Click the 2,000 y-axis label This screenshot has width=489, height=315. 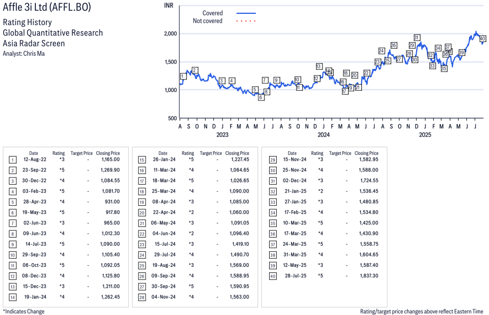click(170, 34)
